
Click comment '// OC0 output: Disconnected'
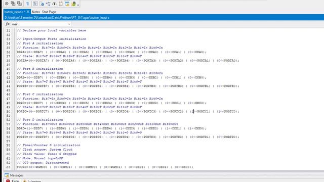click(x=43, y=163)
